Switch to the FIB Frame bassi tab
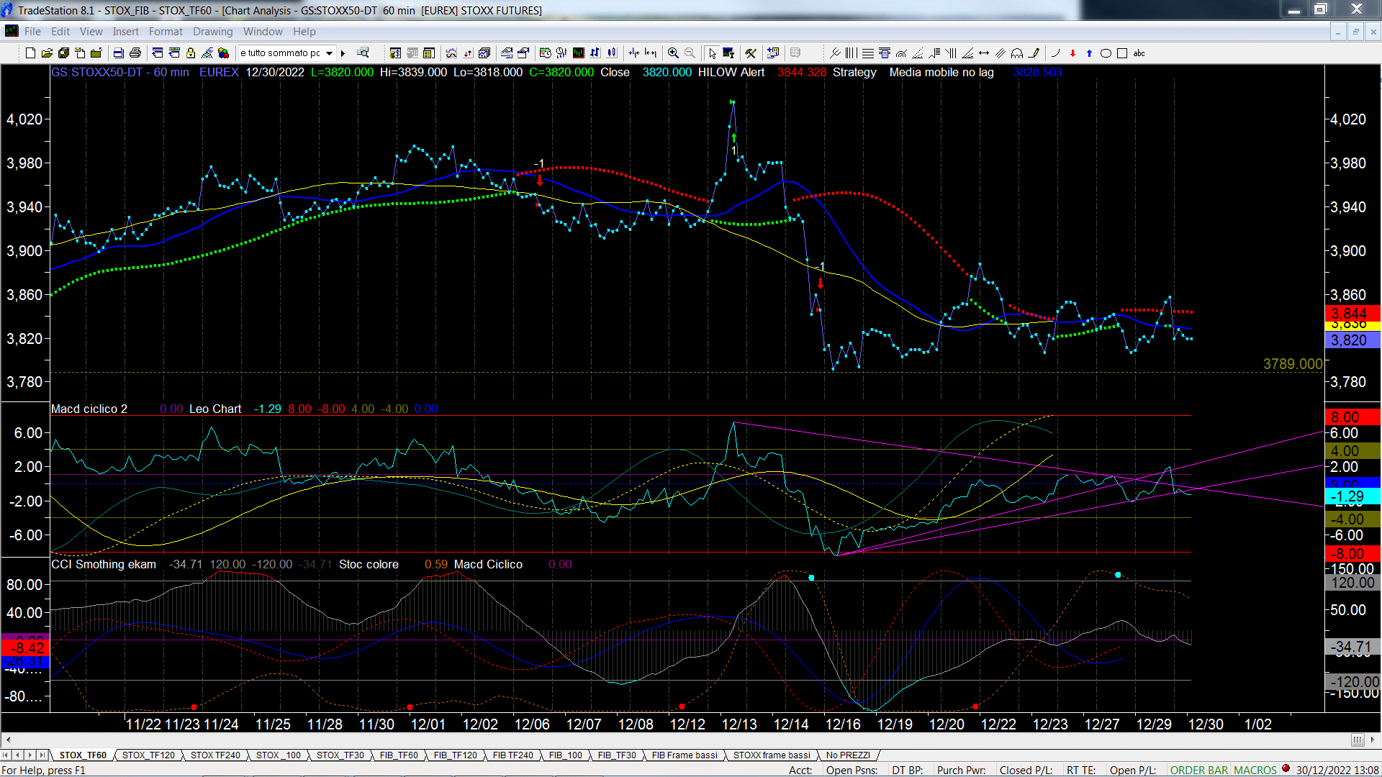 click(685, 755)
